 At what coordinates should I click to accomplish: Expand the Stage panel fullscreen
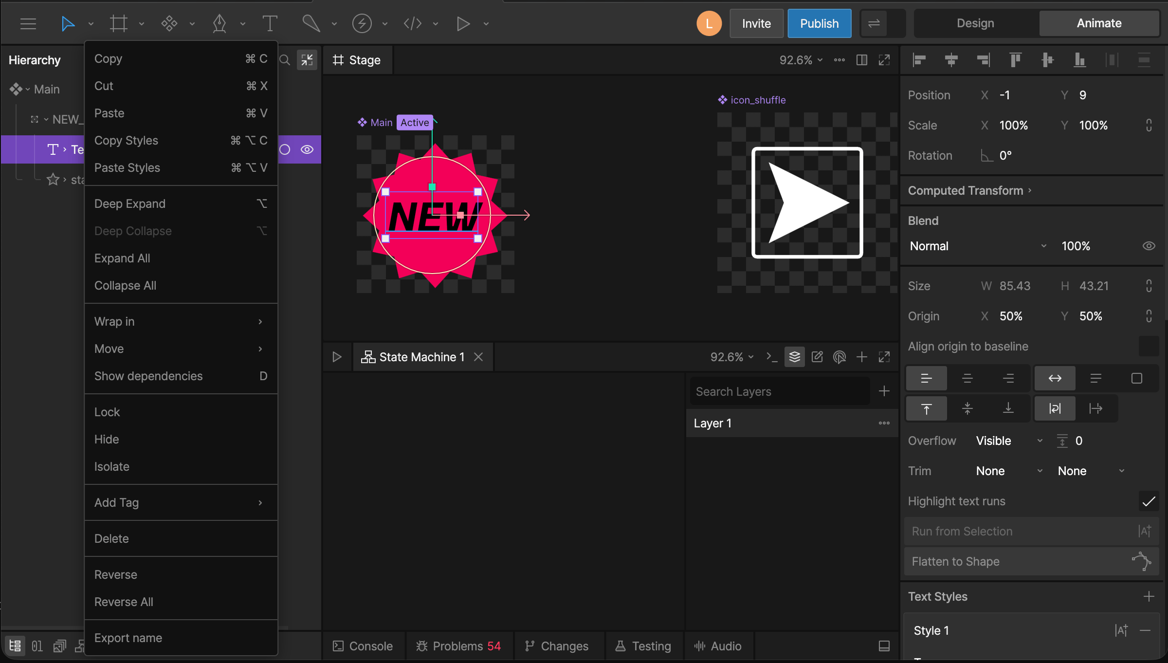[884, 60]
